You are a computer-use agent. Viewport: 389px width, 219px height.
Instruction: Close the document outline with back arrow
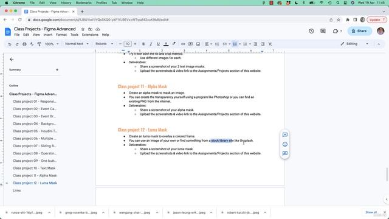pos(12,60)
